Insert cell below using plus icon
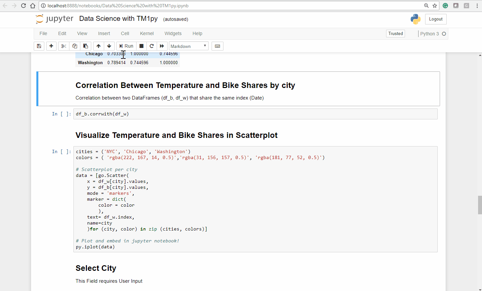482x291 pixels. 51,46
